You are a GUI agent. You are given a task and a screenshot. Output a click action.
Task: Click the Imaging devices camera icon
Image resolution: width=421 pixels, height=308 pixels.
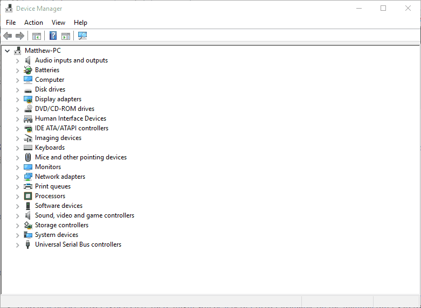[28, 138]
